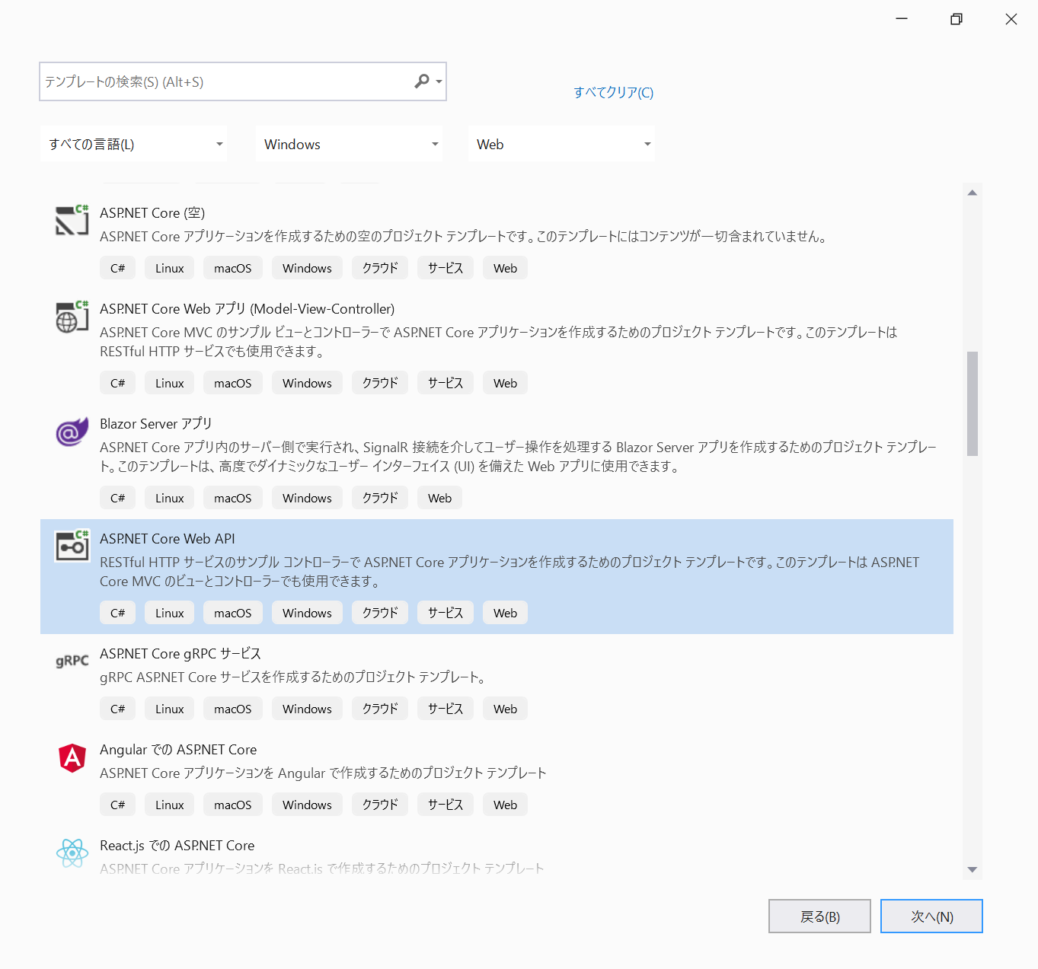Click the すべてクリア(C) link
1038x969 pixels.
coord(613,92)
